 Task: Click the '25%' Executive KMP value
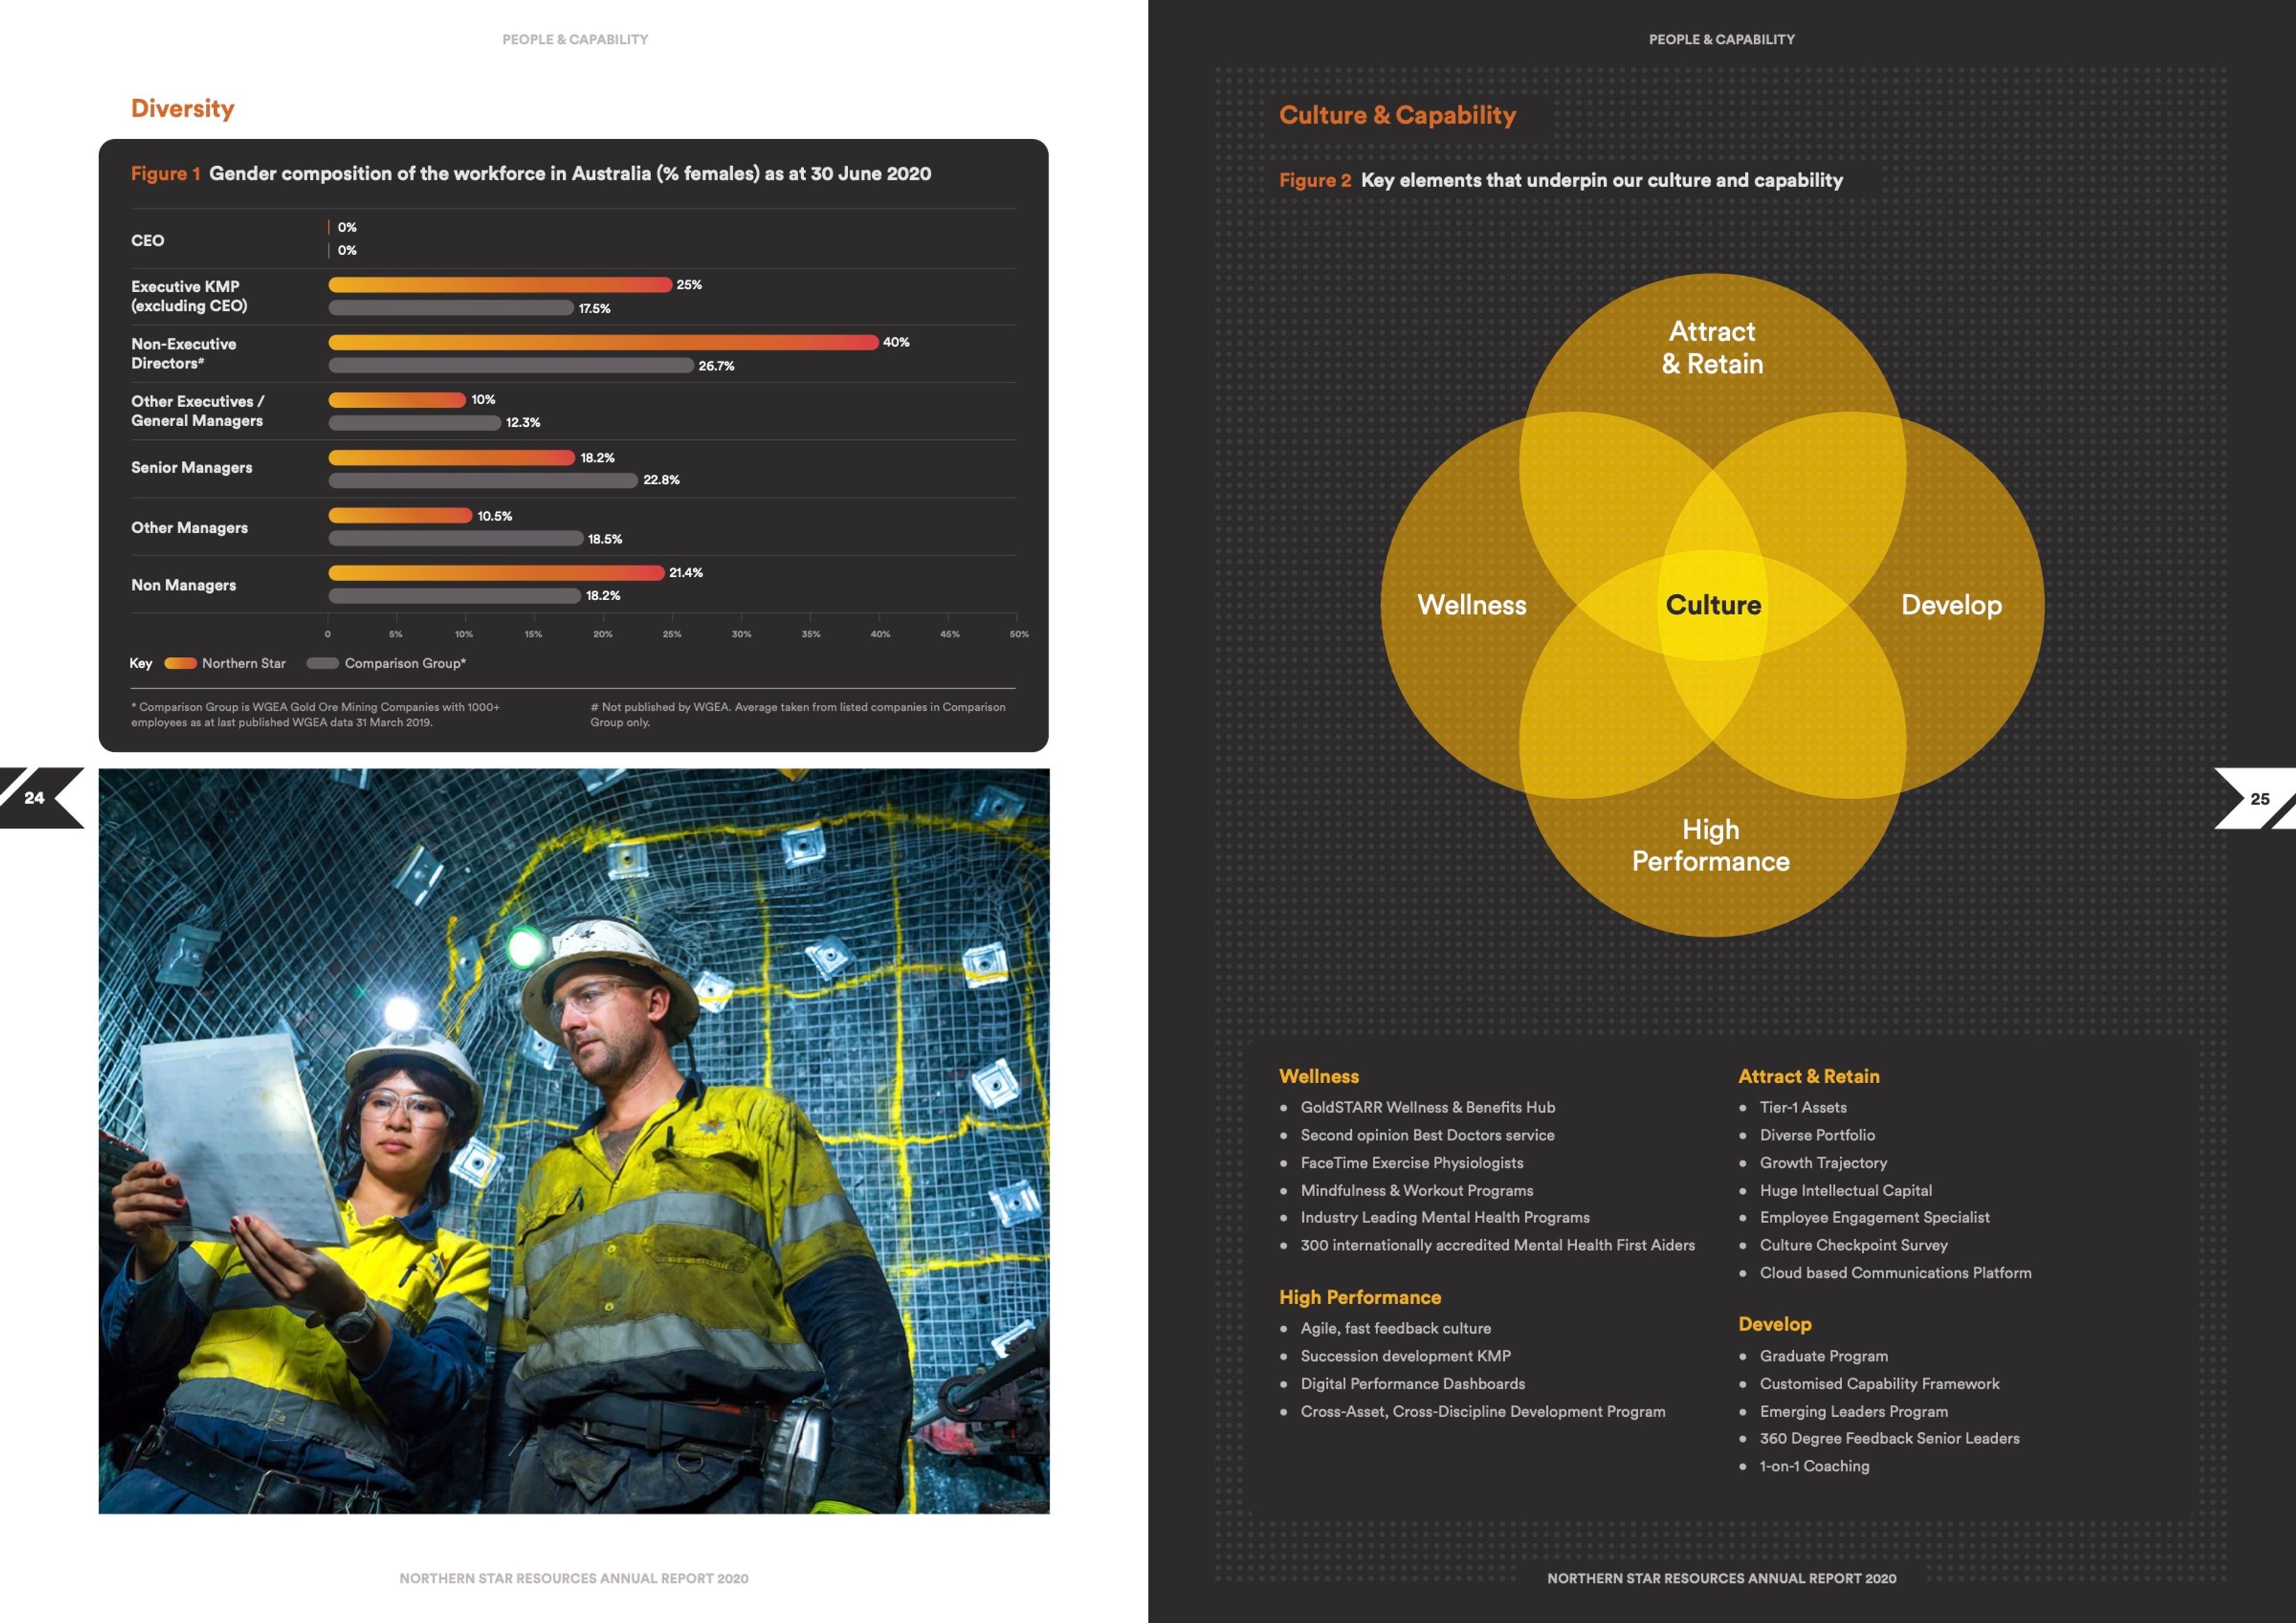point(689,285)
